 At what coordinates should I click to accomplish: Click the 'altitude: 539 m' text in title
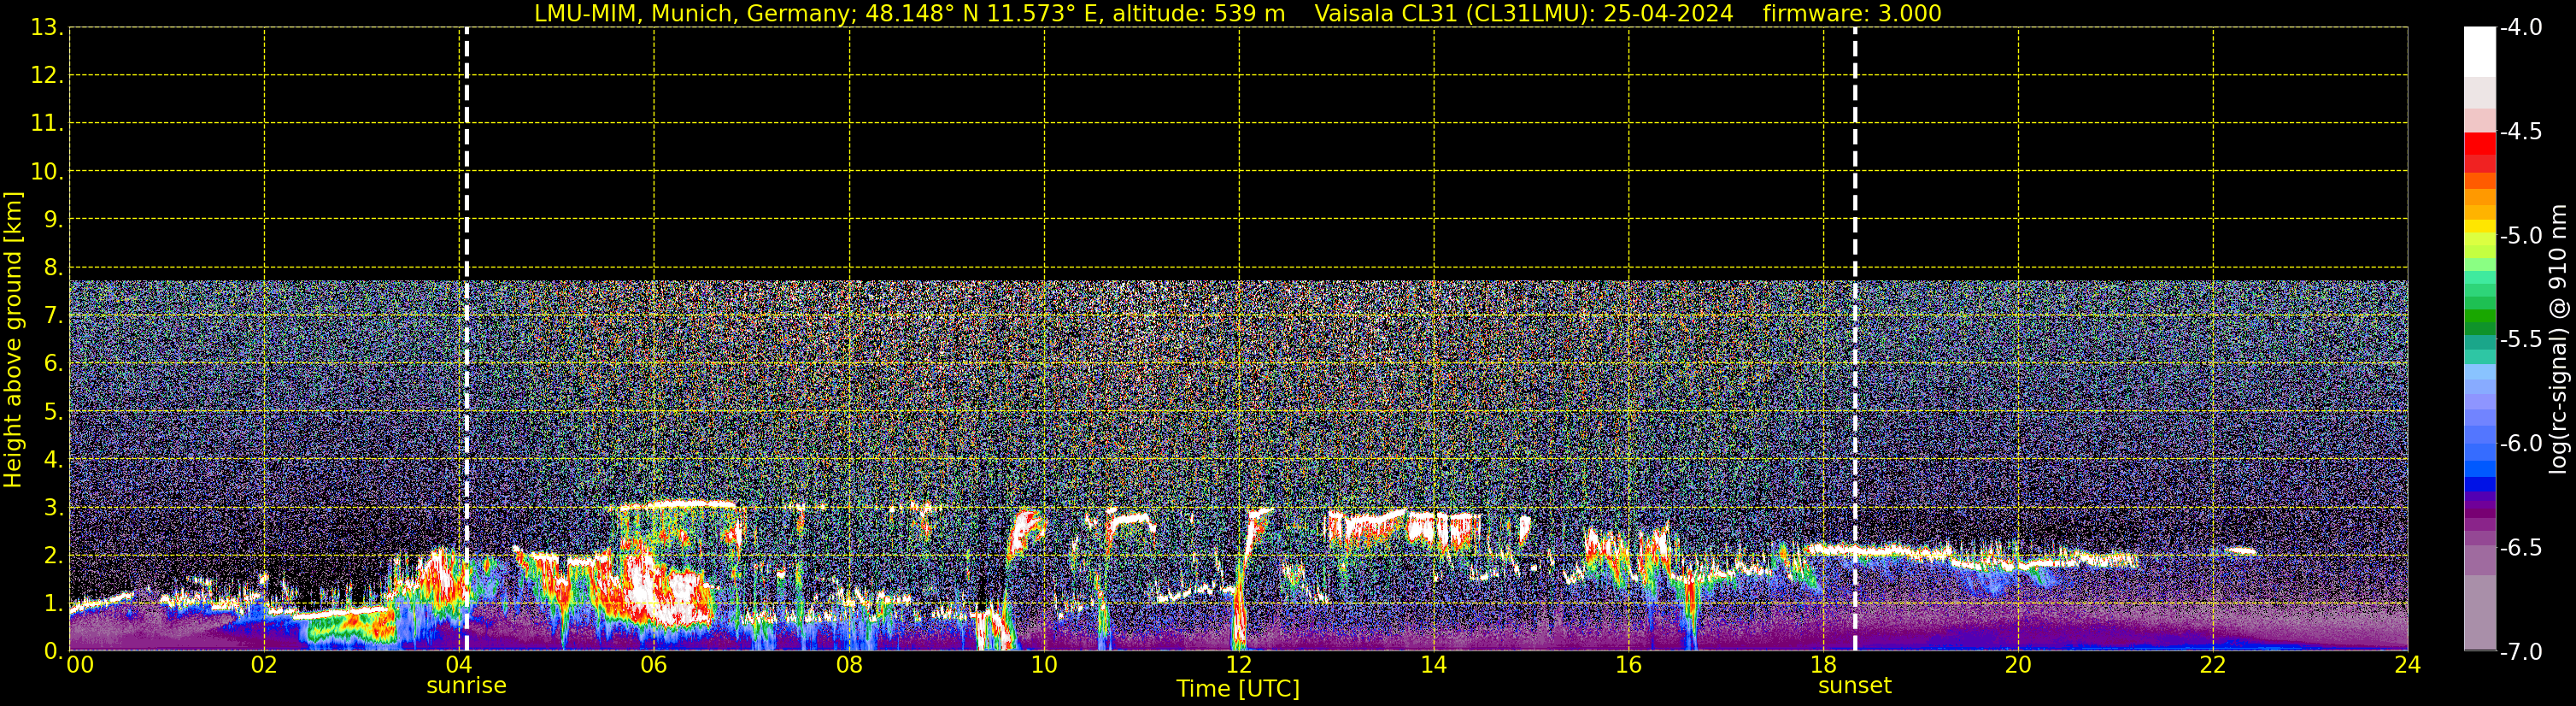tap(1198, 14)
